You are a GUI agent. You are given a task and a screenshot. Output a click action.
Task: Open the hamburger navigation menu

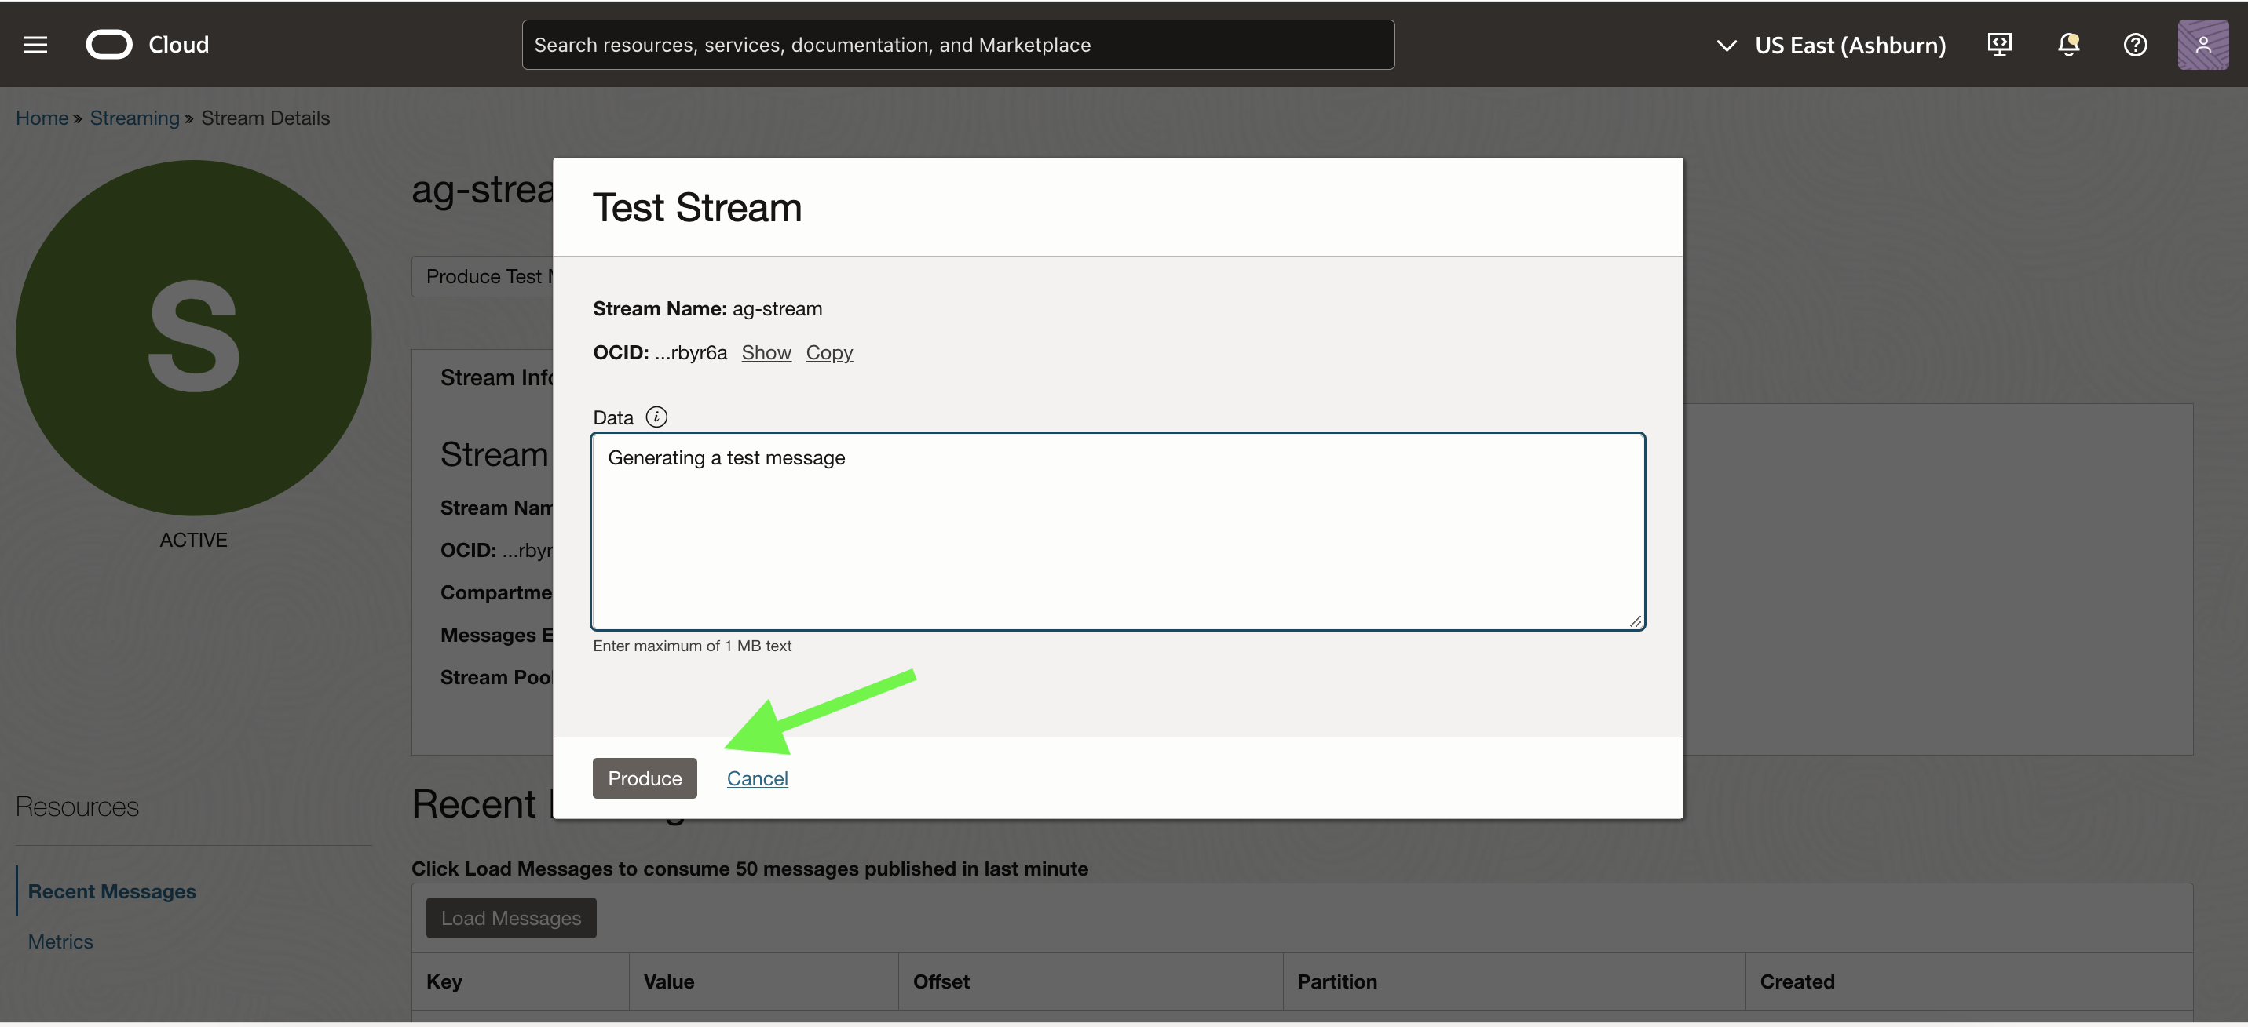point(35,45)
